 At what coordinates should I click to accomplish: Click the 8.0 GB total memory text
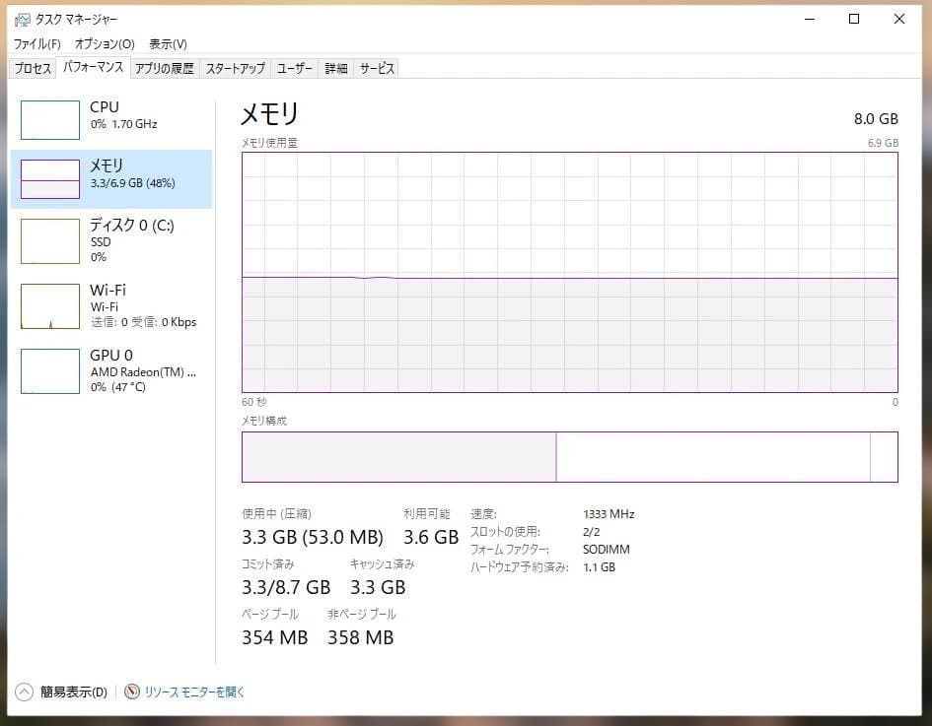[x=876, y=119]
